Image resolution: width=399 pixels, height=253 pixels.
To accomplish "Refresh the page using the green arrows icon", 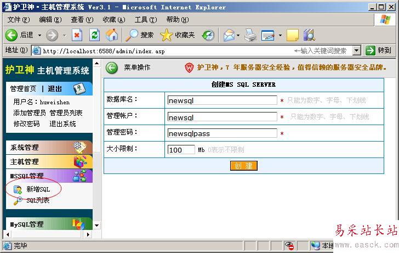I will pos(94,35).
